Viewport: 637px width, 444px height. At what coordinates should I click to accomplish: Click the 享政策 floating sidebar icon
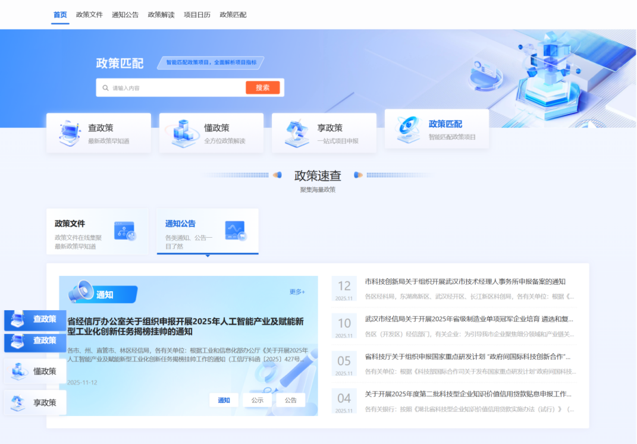tap(18, 402)
